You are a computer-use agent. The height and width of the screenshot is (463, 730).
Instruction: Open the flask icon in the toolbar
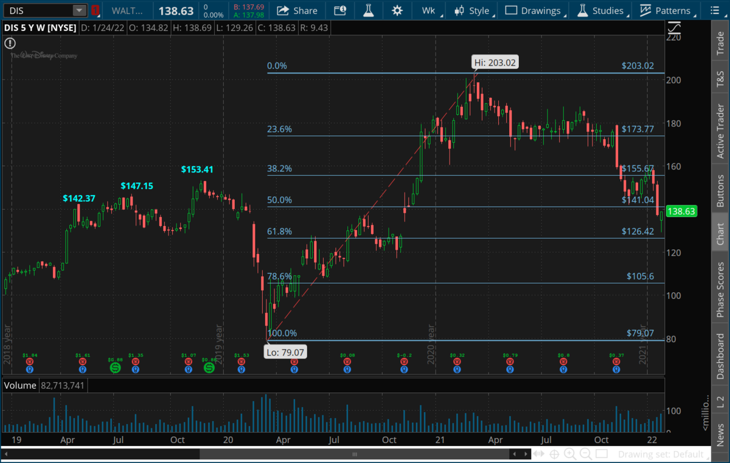[368, 10]
